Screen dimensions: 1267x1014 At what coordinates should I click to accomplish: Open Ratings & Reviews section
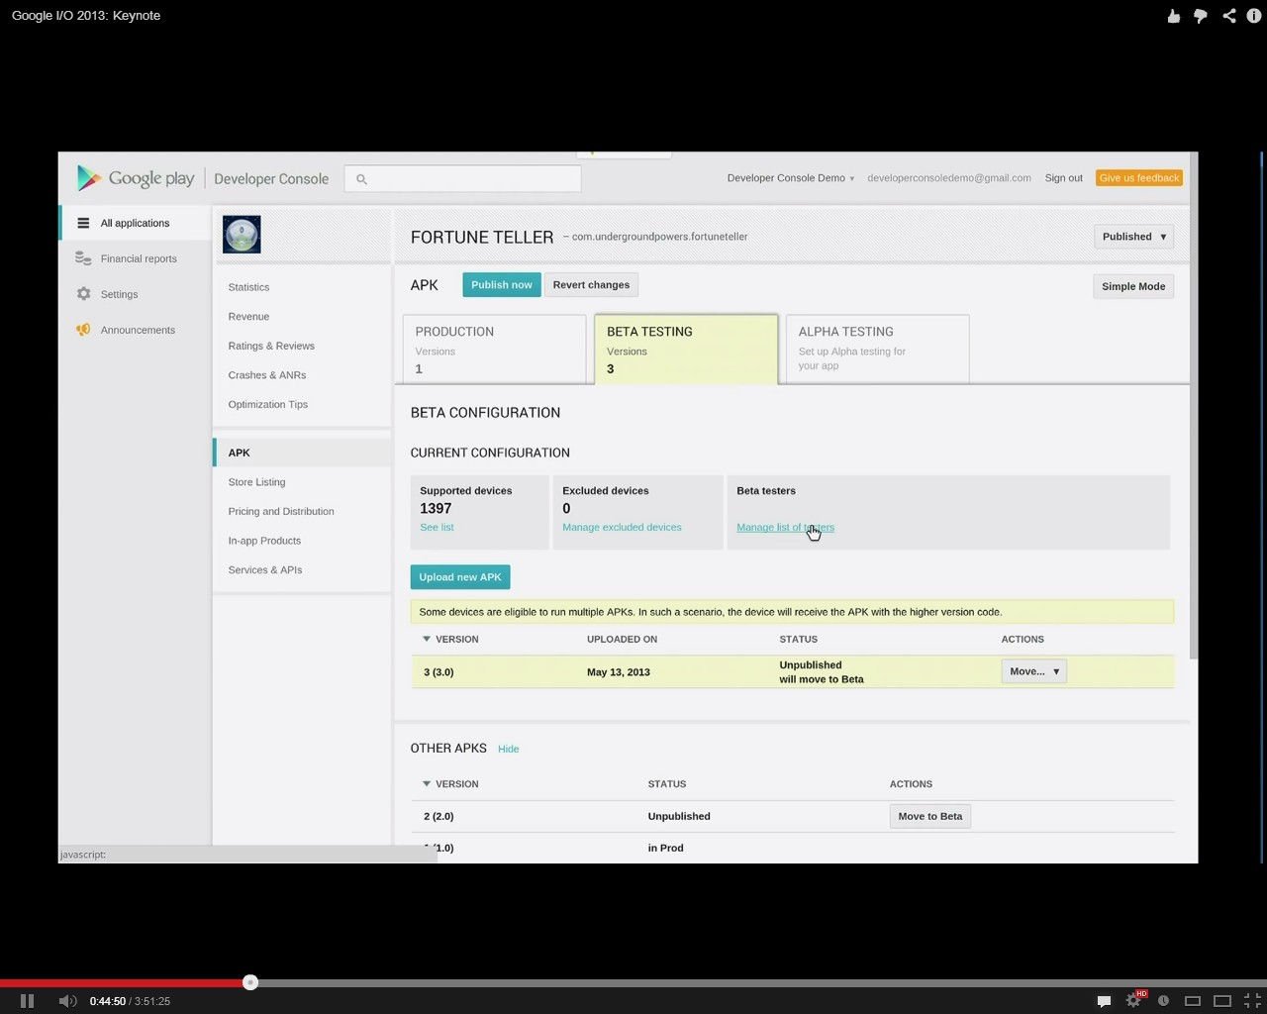(271, 346)
